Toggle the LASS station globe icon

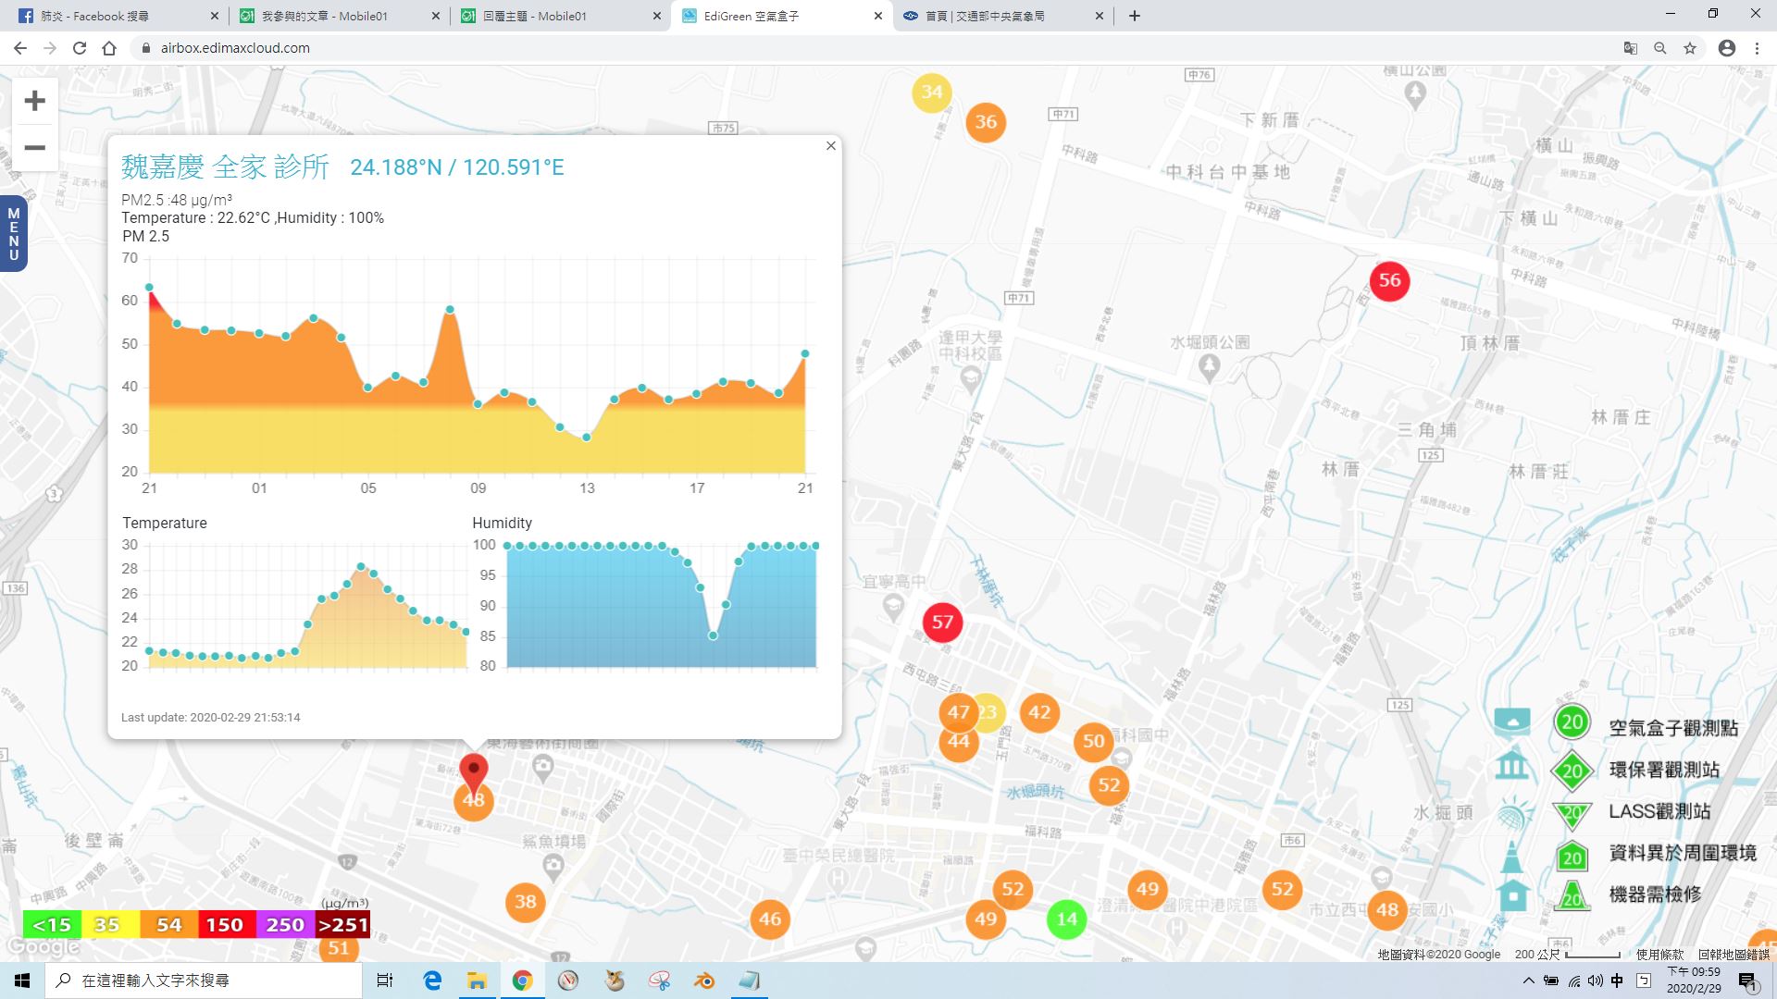[1511, 813]
